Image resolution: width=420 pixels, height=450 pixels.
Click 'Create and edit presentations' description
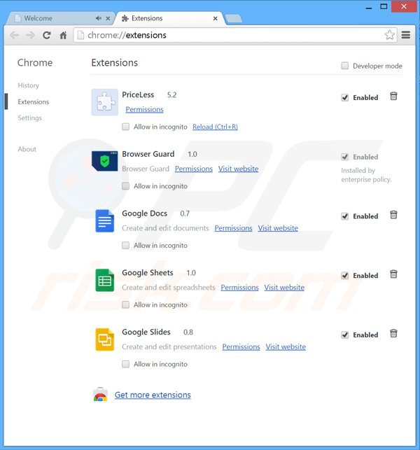[x=169, y=346]
